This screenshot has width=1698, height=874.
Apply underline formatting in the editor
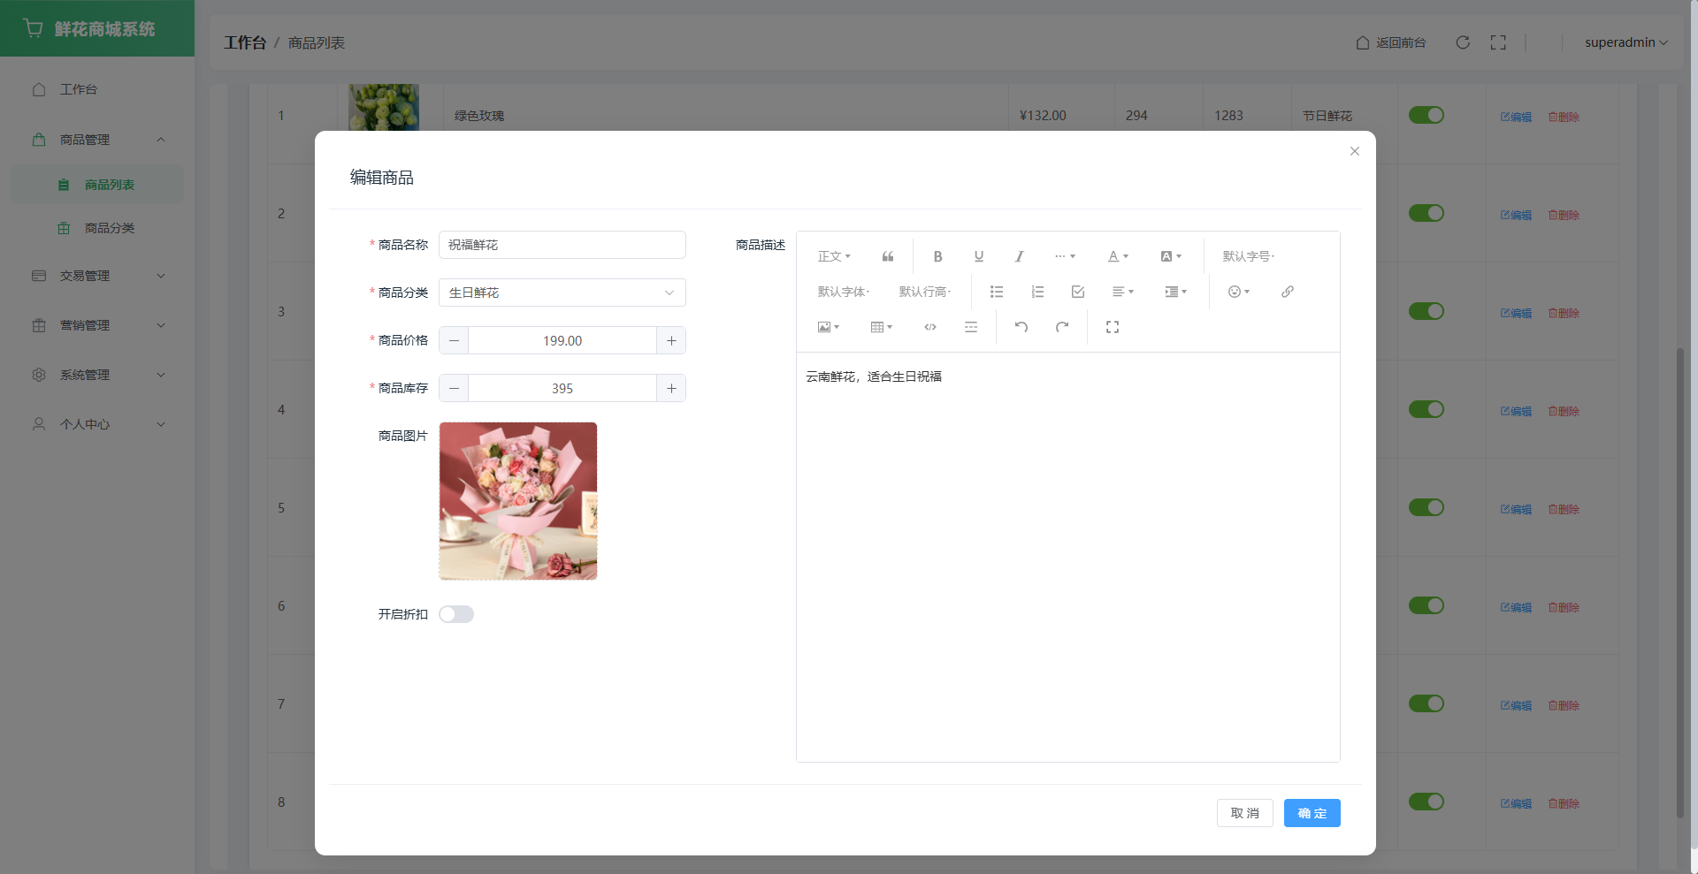(x=978, y=256)
